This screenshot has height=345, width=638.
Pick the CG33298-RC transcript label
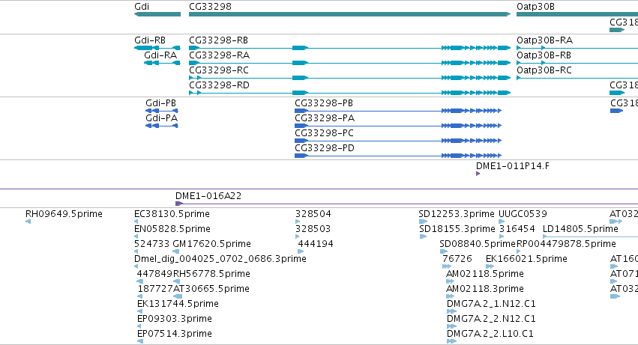pos(219,70)
